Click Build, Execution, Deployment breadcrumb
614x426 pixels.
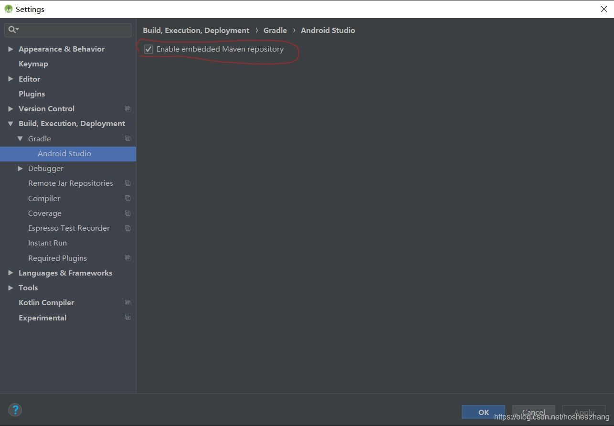point(196,31)
